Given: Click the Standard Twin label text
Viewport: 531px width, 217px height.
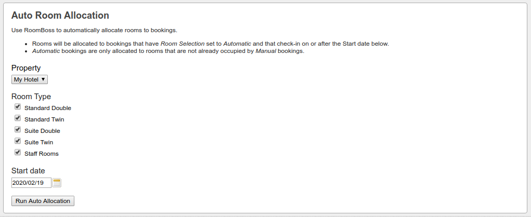Looking at the screenshot, I should (44, 119).
